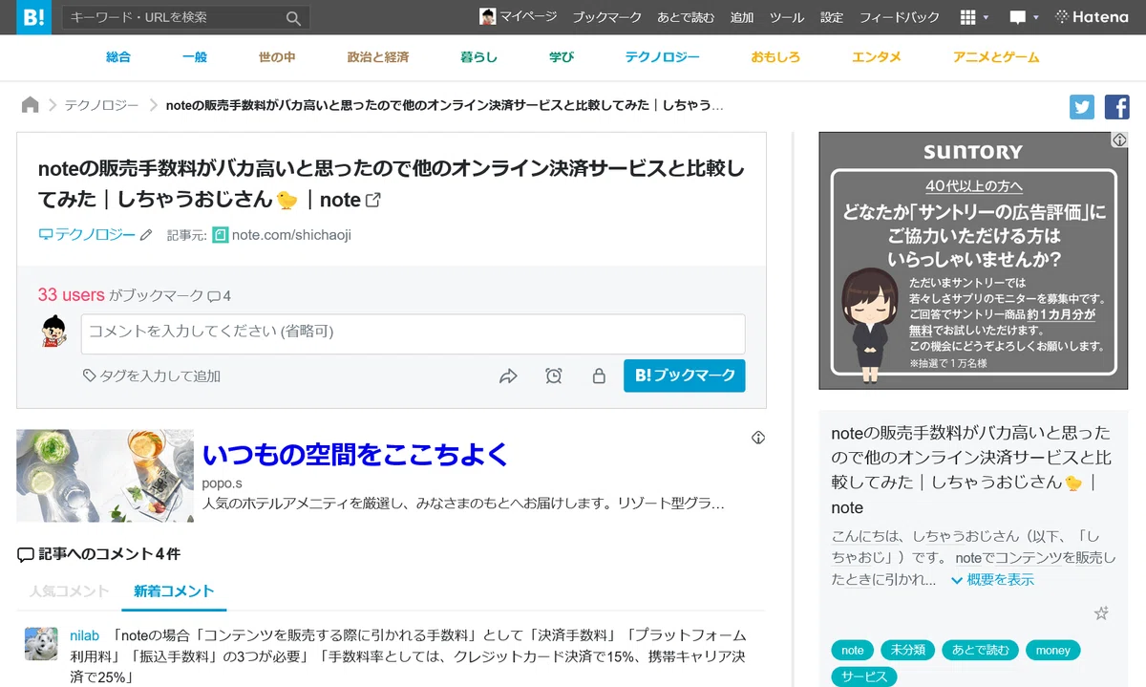Click the Hatena Bookmark B! logo
The height and width of the screenshot is (687, 1146).
click(34, 17)
